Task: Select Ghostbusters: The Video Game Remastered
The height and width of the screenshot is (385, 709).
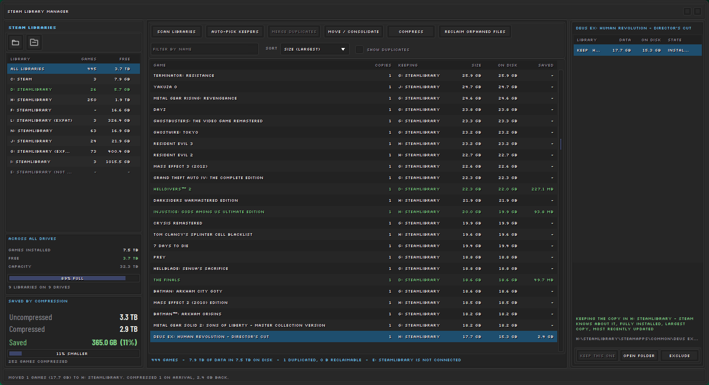Action: (x=354, y=121)
